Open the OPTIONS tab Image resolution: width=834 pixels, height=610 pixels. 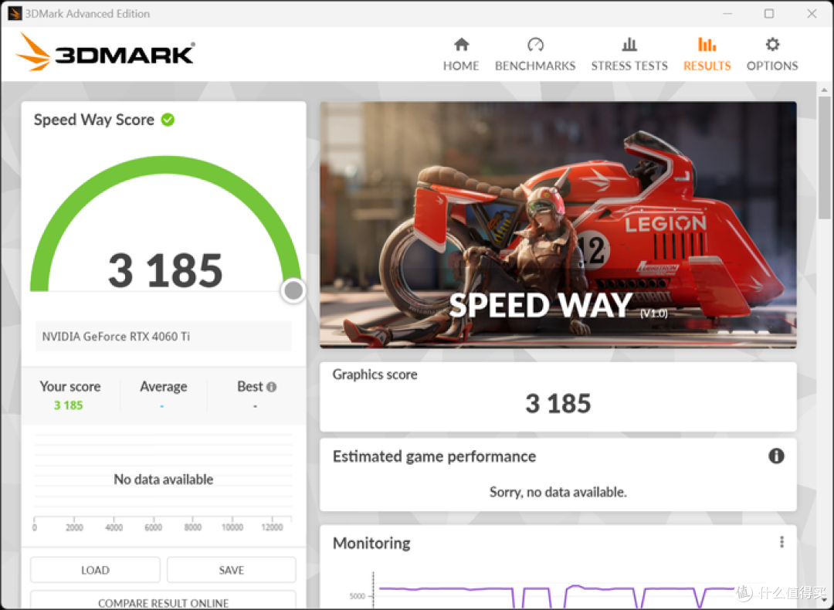[x=772, y=54]
